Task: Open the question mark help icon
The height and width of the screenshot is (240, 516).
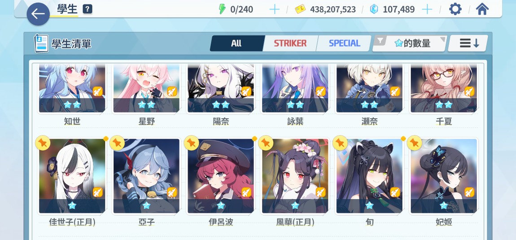Action: [87, 9]
